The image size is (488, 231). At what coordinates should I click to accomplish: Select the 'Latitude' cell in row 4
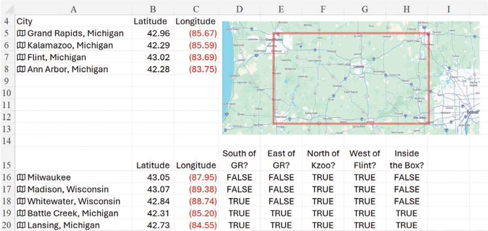(153, 21)
